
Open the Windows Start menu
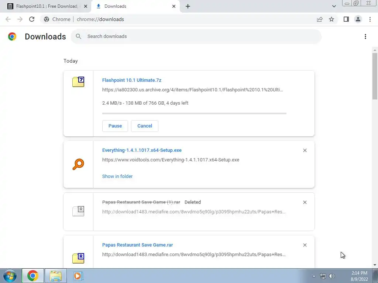10,276
